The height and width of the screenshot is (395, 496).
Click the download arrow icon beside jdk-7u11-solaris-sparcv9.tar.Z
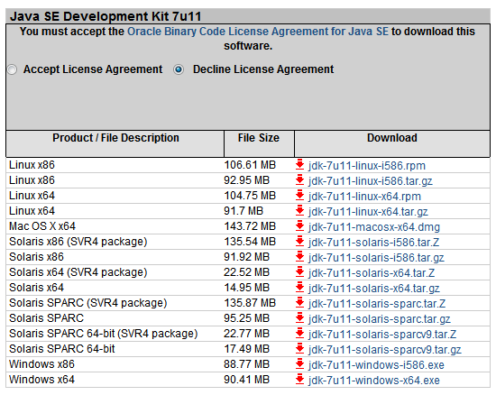pyautogui.click(x=299, y=334)
